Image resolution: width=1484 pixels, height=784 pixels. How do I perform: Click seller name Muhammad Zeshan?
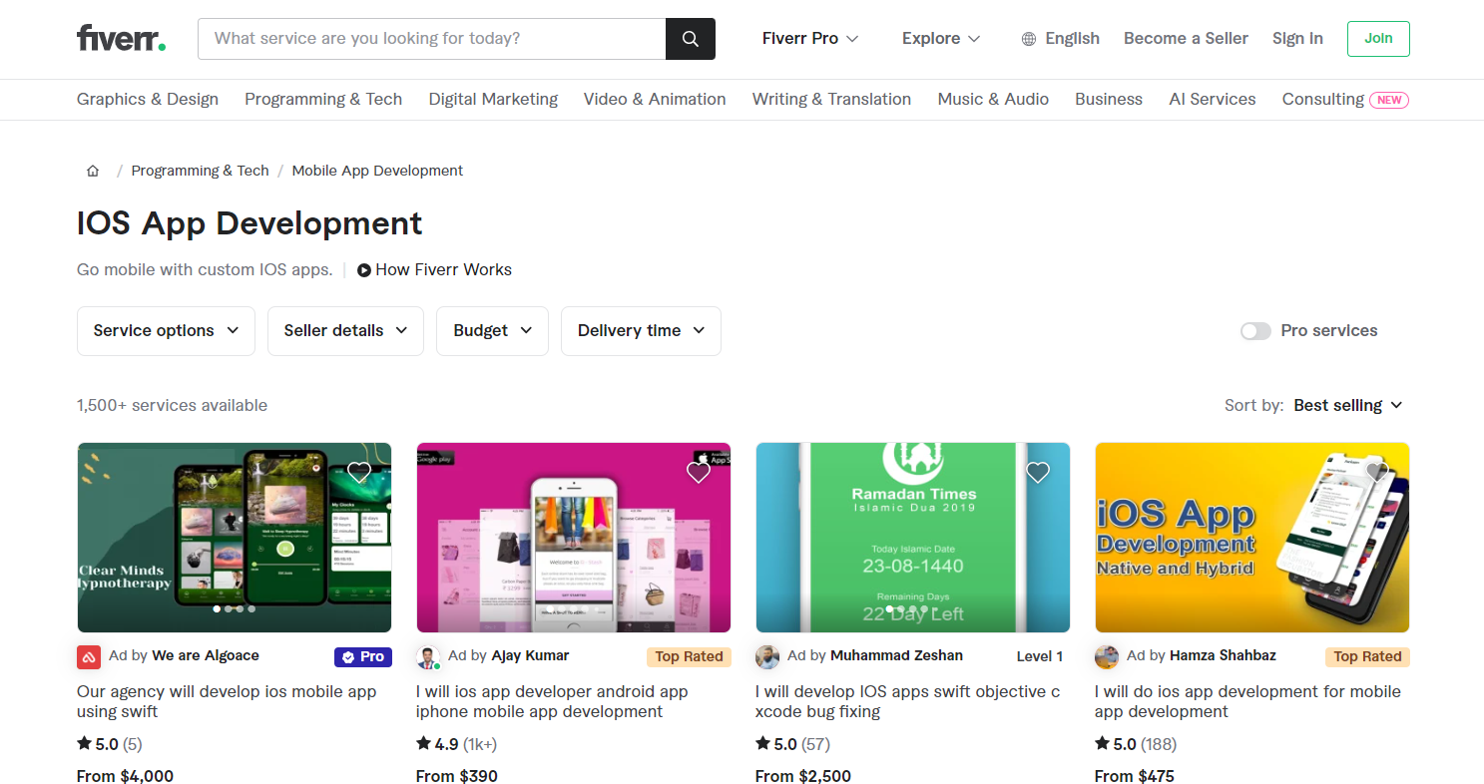896,656
